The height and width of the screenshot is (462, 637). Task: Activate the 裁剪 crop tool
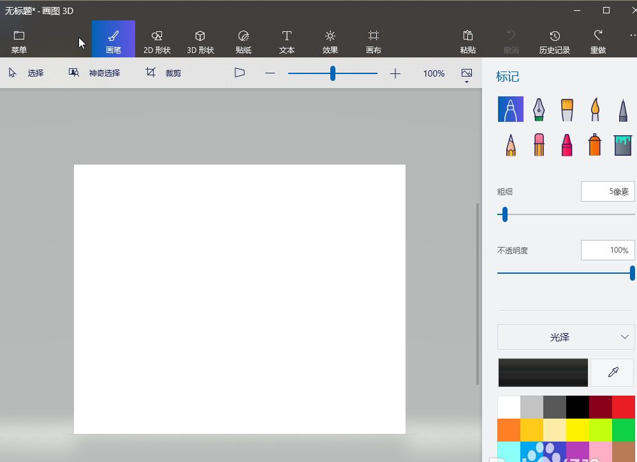(x=163, y=73)
